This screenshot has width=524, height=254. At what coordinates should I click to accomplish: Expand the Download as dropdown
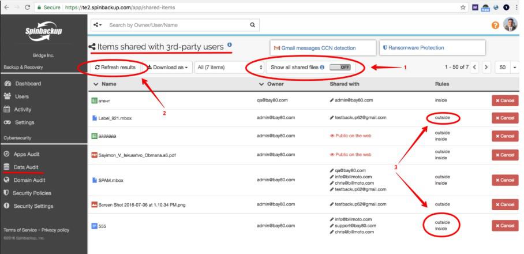coord(167,67)
